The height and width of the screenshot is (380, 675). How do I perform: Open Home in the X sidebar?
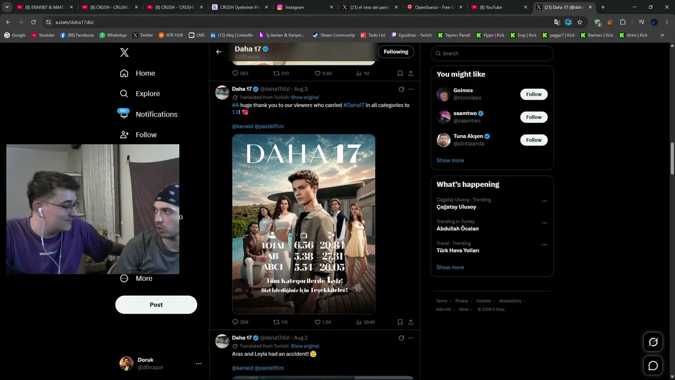click(138, 73)
